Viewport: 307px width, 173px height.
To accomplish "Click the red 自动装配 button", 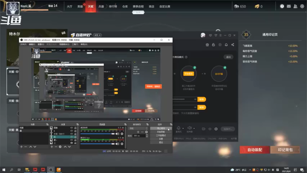I will pos(255,150).
